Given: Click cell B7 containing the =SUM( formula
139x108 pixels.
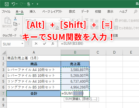Looking at the screenshot, I should [75, 93].
